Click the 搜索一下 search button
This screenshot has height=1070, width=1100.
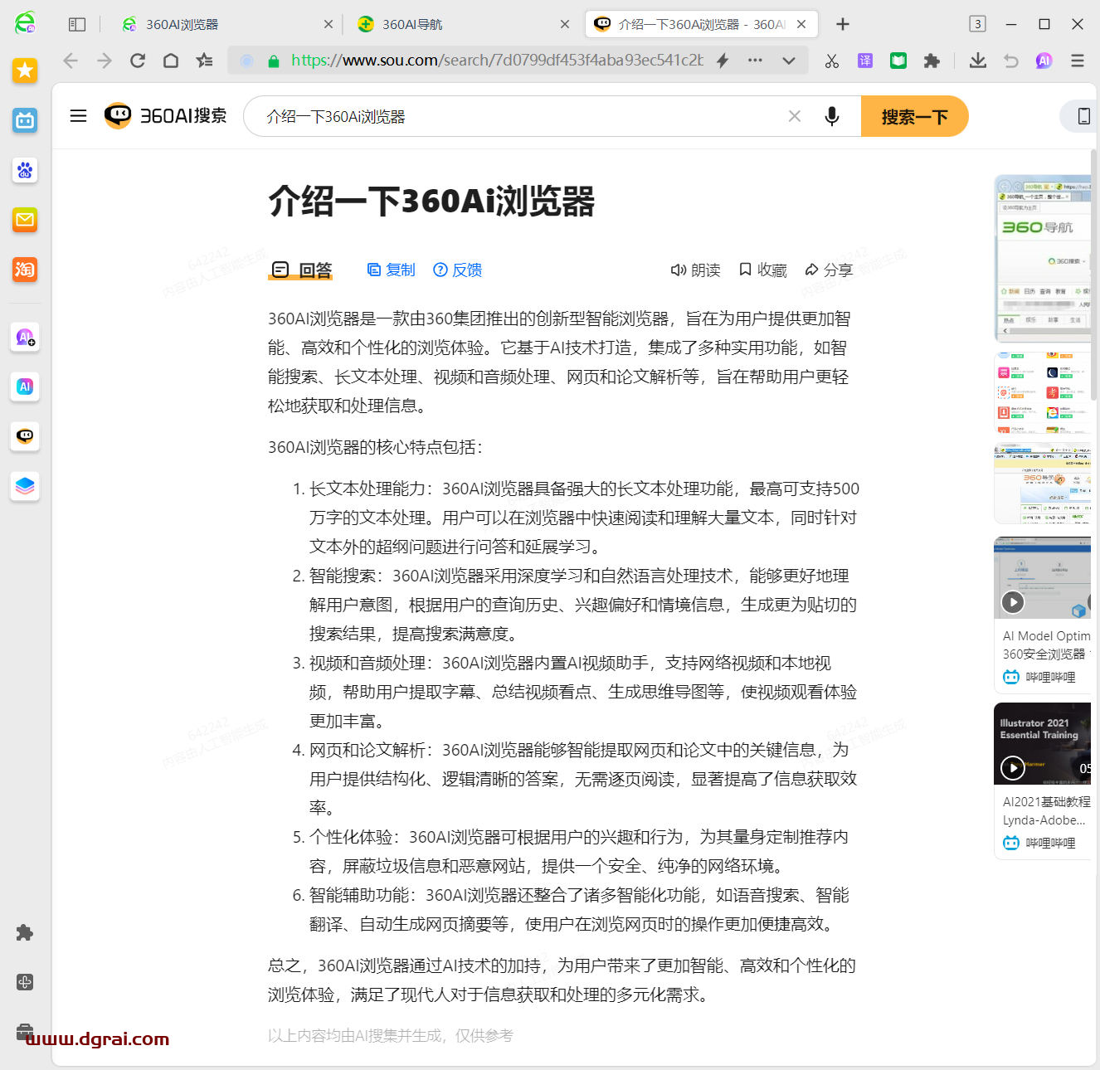914,116
